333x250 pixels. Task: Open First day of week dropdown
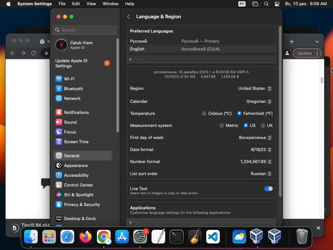click(x=255, y=138)
